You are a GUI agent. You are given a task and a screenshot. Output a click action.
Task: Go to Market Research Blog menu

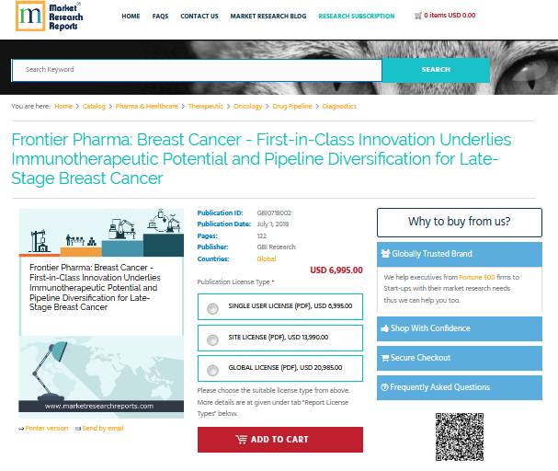point(268,16)
